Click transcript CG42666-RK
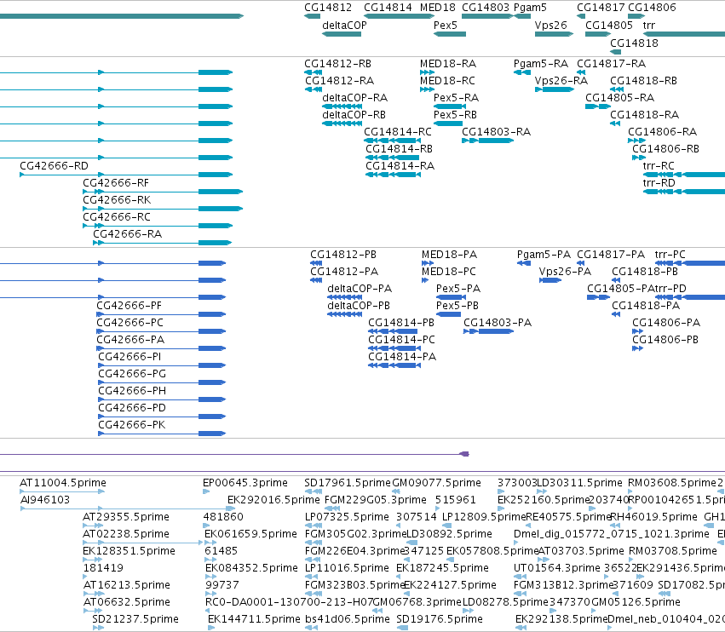Screen dimensions: 725x632 click(117, 200)
